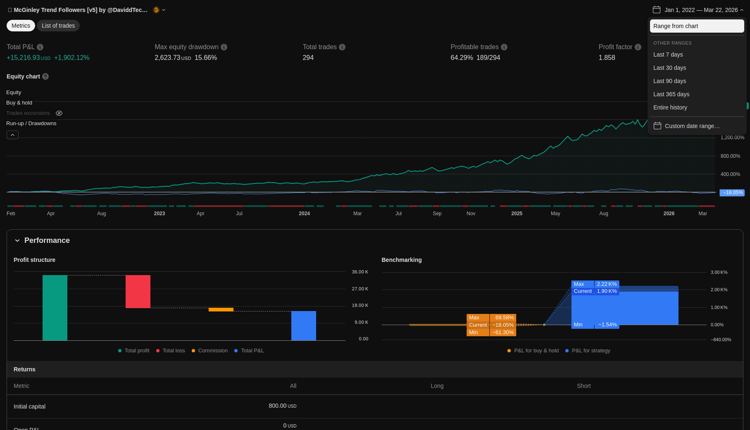Open Custom date range option
The image size is (750, 430).
[692, 126]
